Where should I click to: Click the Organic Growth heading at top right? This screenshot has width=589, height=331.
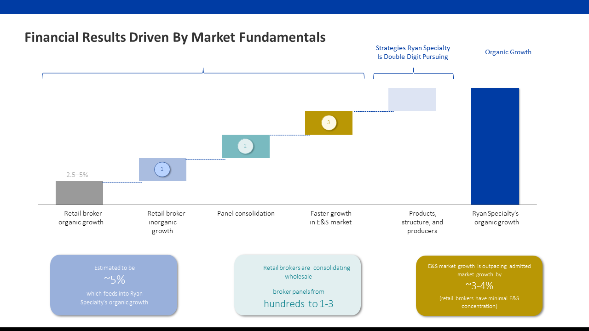click(508, 52)
